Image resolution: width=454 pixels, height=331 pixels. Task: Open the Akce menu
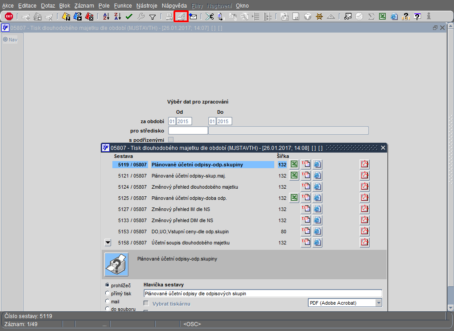point(8,6)
